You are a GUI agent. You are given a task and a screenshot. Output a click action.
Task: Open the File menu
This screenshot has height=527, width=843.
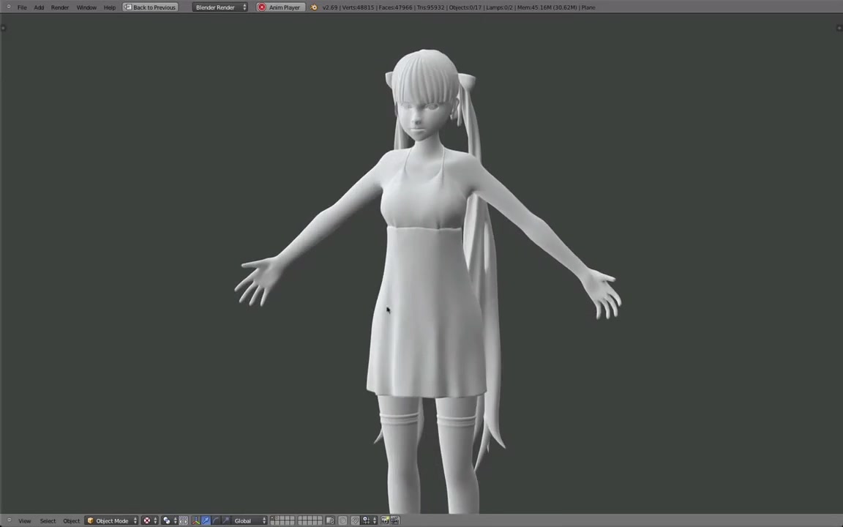(x=22, y=7)
